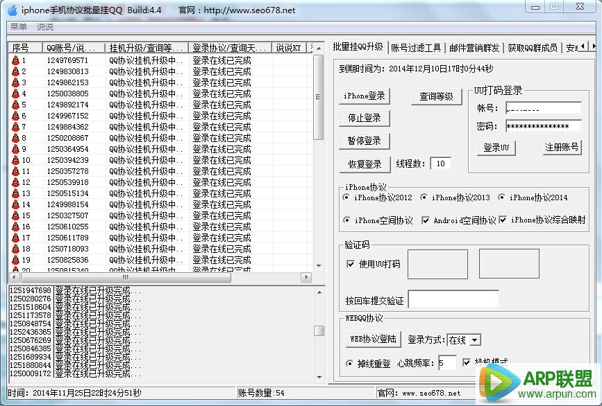Image resolution: width=602 pixels, height=406 pixels.
Task: Click the QQ penguin icon in row 5
Action: click(x=16, y=105)
